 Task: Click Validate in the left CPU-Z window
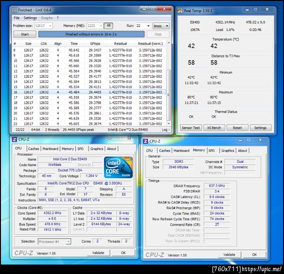(x=98, y=253)
